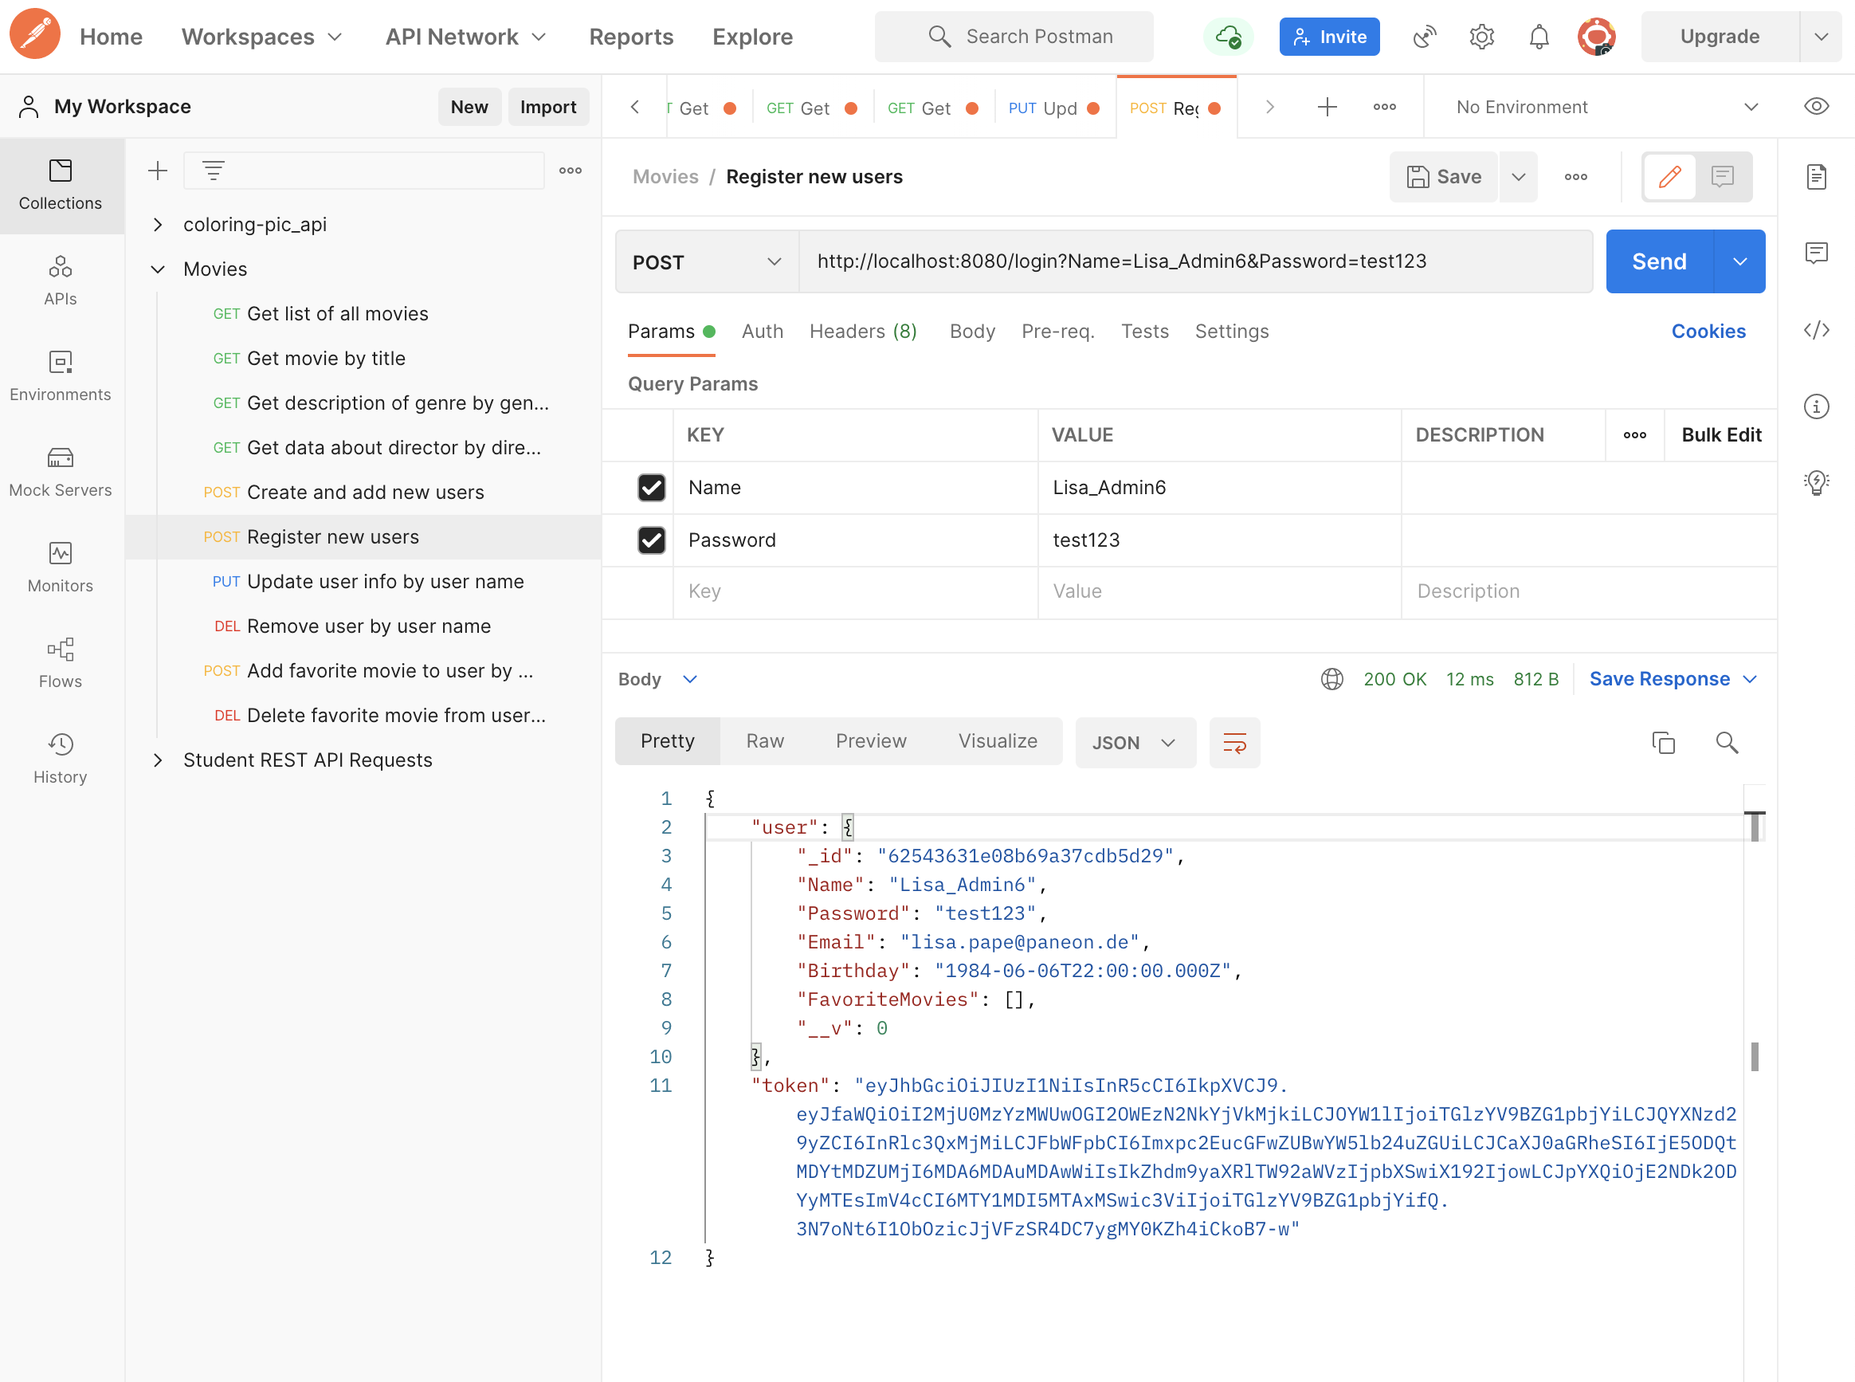Open the HTTP method POST dropdown
1855x1382 pixels.
[707, 262]
